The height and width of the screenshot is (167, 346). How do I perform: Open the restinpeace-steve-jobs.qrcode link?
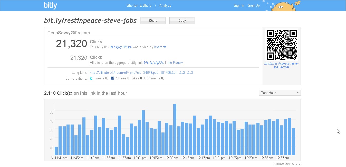pos(282,65)
